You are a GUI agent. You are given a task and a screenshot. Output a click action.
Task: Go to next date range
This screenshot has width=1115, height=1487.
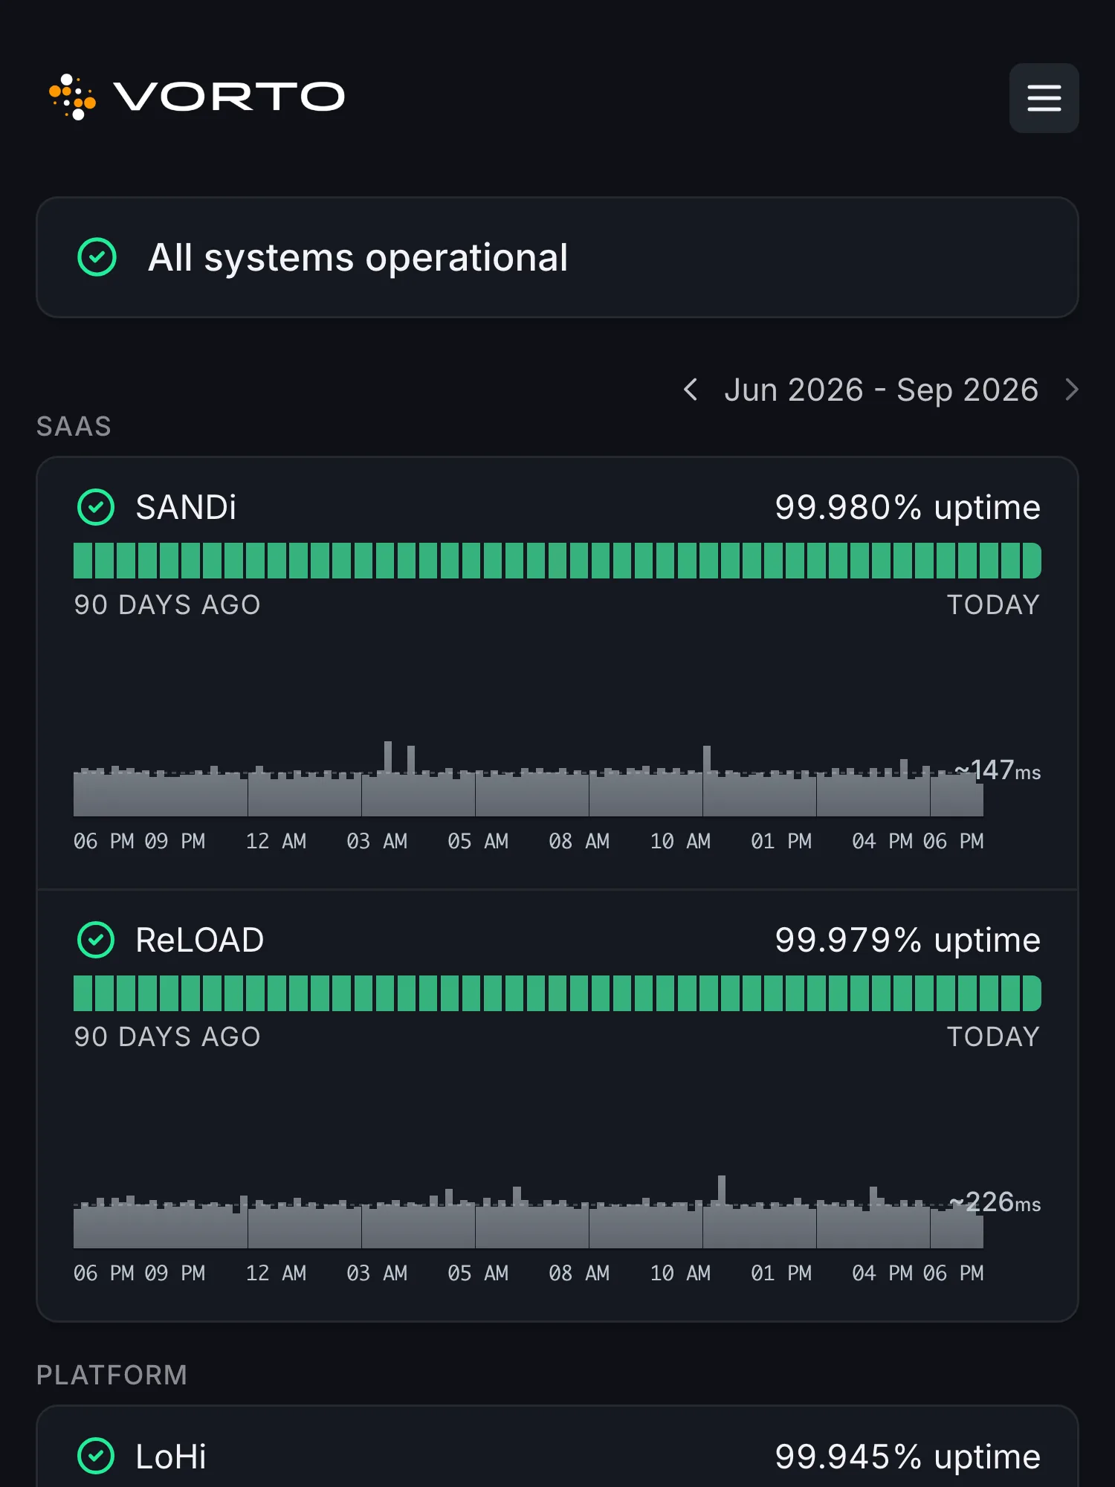coord(1071,390)
